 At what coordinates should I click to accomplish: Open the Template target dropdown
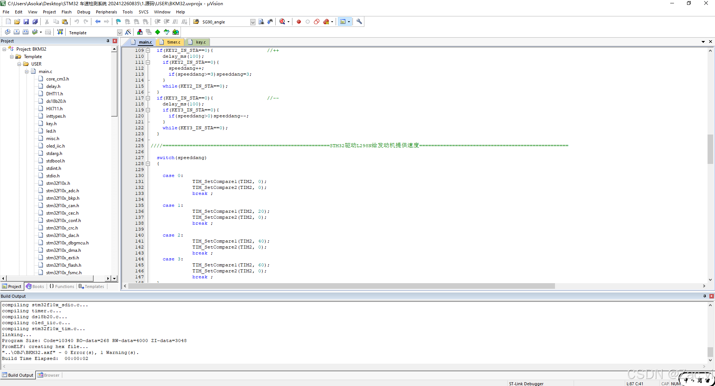(x=119, y=33)
